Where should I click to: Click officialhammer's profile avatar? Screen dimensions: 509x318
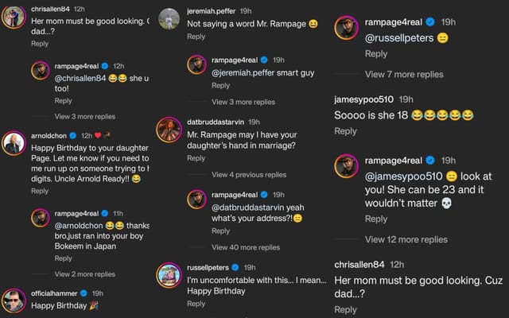13,300
